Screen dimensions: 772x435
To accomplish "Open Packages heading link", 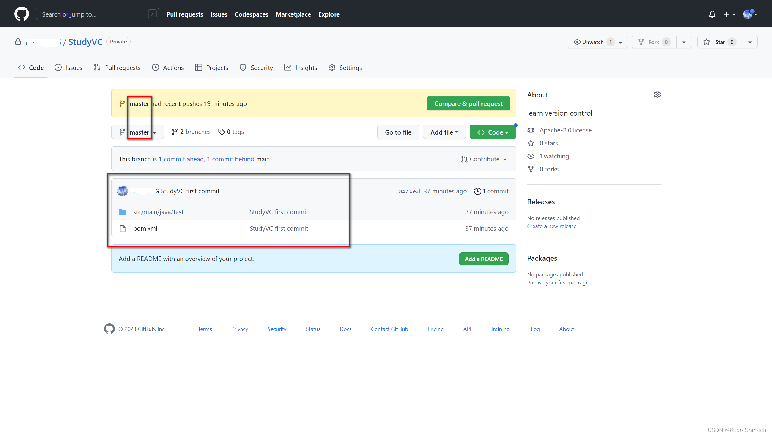I will point(542,258).
